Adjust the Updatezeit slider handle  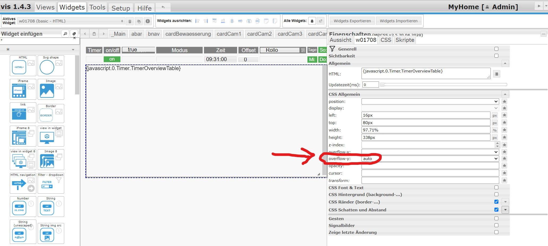[382, 85]
